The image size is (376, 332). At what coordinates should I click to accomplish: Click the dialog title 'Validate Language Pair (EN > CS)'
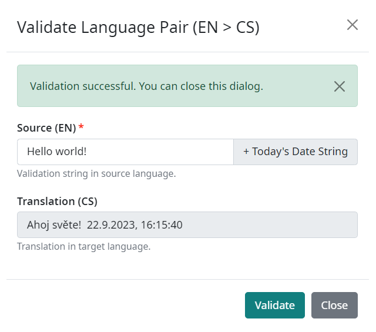pos(138,28)
